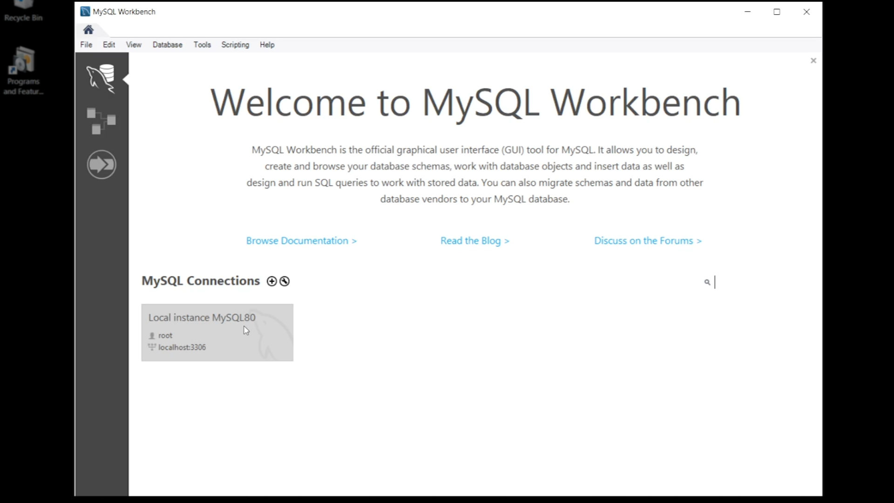The image size is (894, 503).
Task: Click the connection search magnifier icon
Action: click(x=707, y=282)
